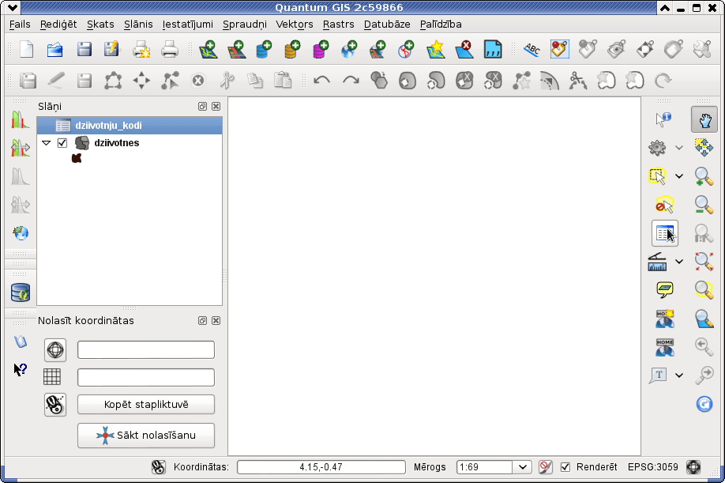Click the Redo arrow
This screenshot has height=483, width=725.
click(x=351, y=81)
